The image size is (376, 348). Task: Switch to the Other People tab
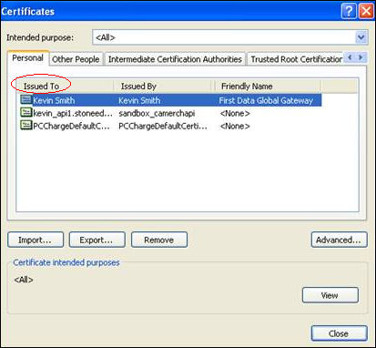click(76, 59)
